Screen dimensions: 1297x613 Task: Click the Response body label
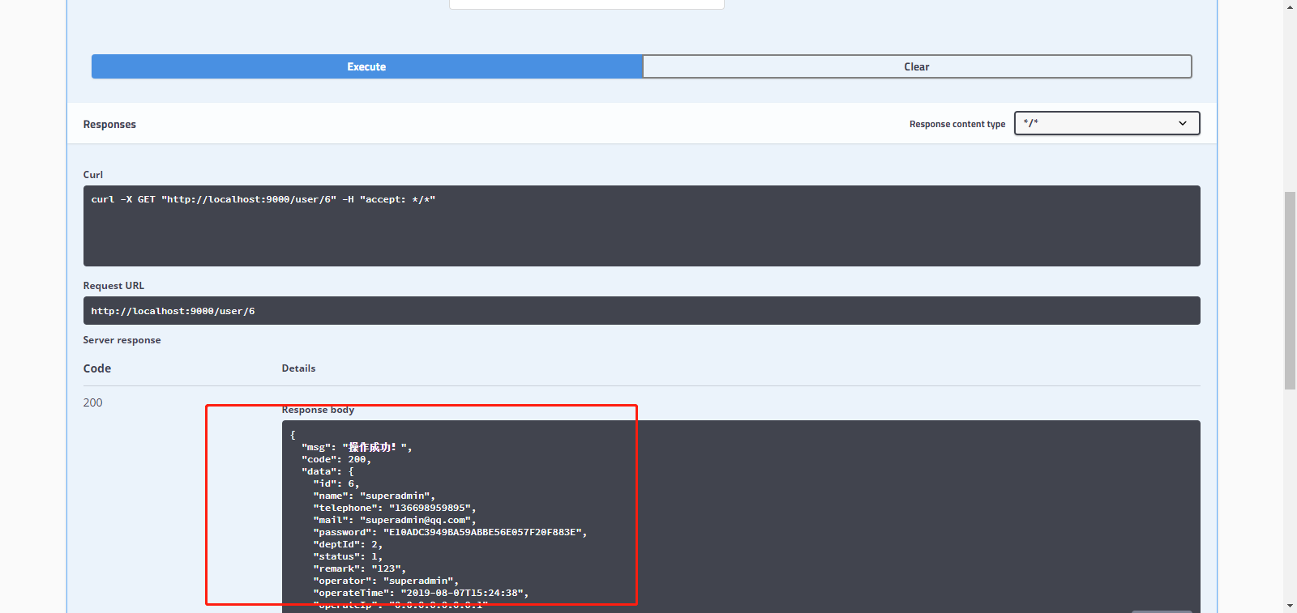(x=318, y=410)
